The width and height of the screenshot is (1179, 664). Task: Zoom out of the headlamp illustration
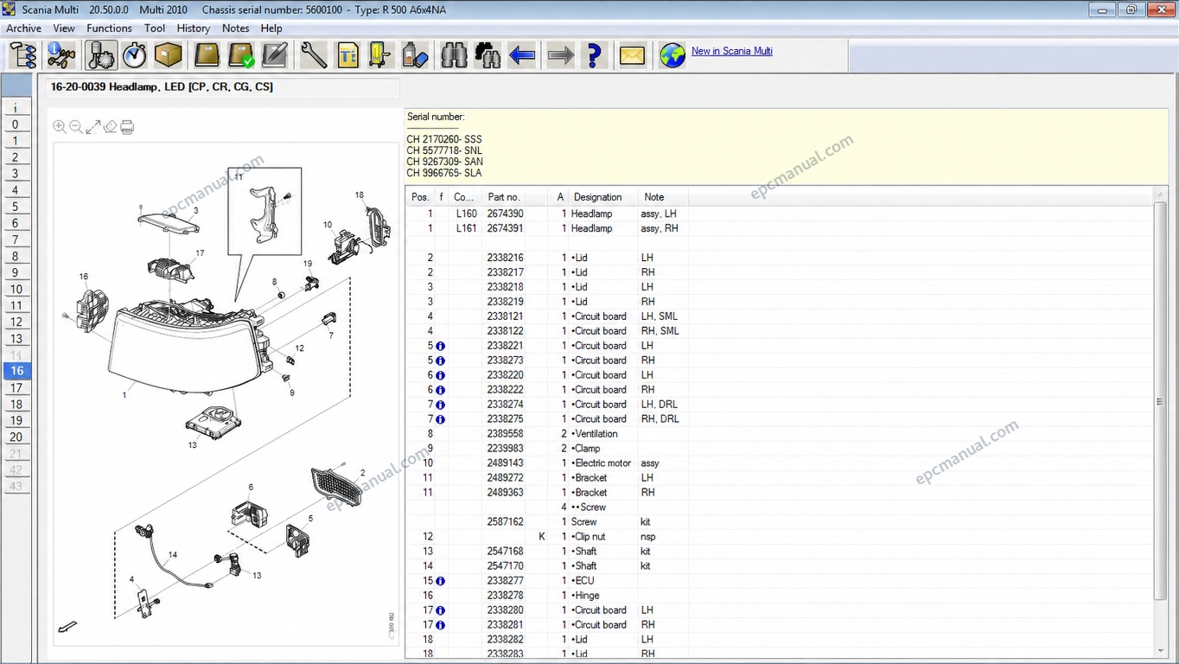coord(76,127)
